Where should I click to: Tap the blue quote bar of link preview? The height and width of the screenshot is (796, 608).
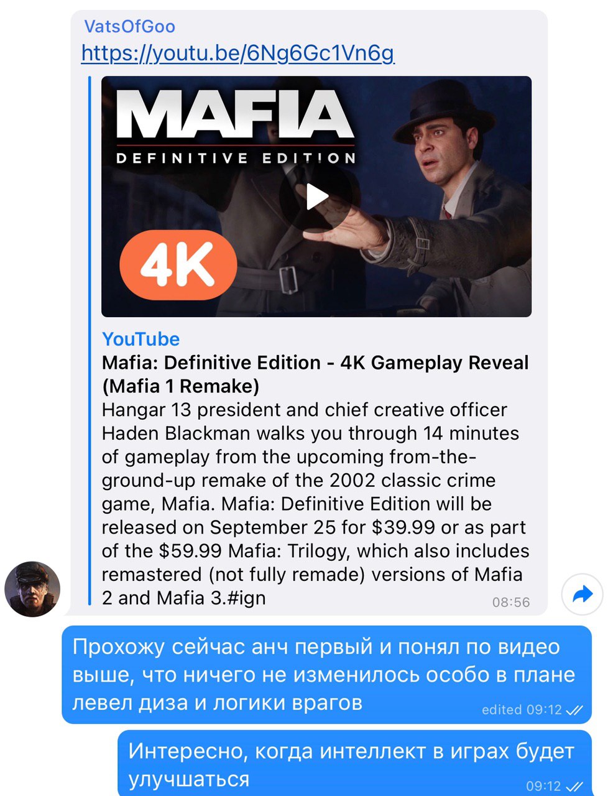[x=90, y=342]
